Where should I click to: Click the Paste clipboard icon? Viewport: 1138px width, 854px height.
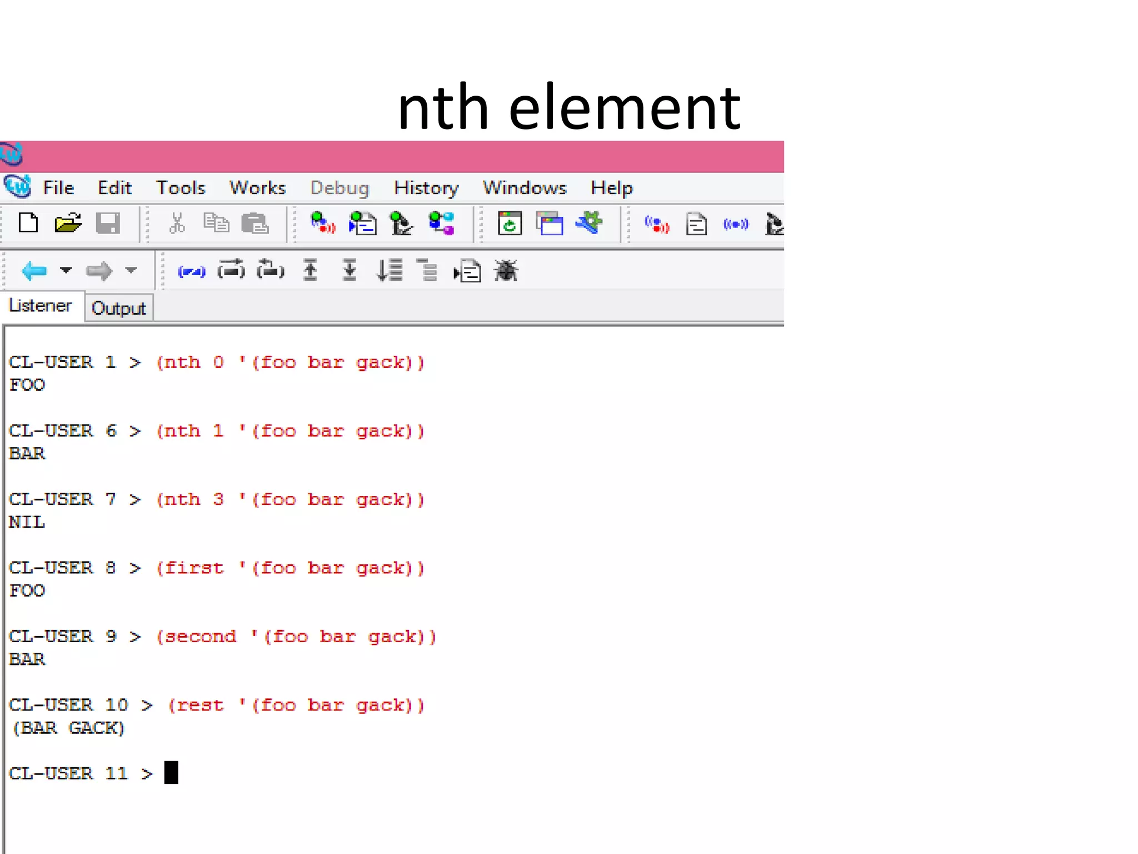tap(255, 224)
